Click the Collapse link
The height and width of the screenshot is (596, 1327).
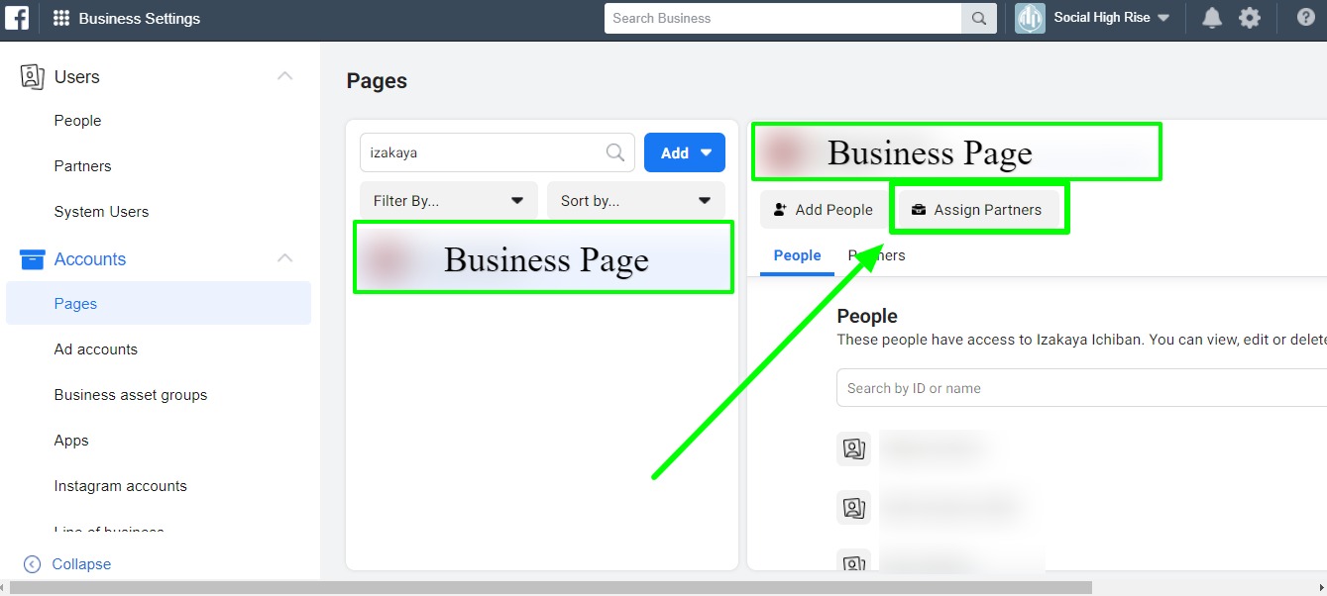coord(81,564)
